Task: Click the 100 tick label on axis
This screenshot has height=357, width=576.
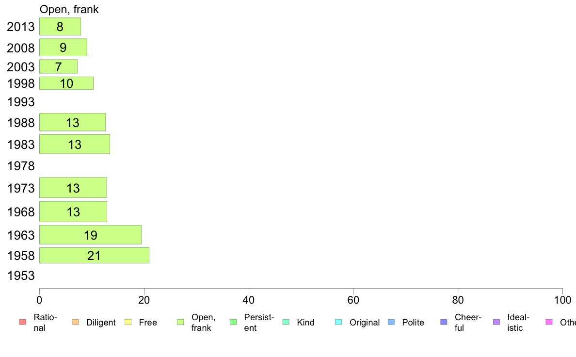Action: point(562,300)
